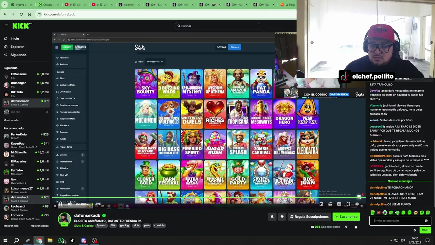Open File Explorer from taskbar

pos(50,241)
